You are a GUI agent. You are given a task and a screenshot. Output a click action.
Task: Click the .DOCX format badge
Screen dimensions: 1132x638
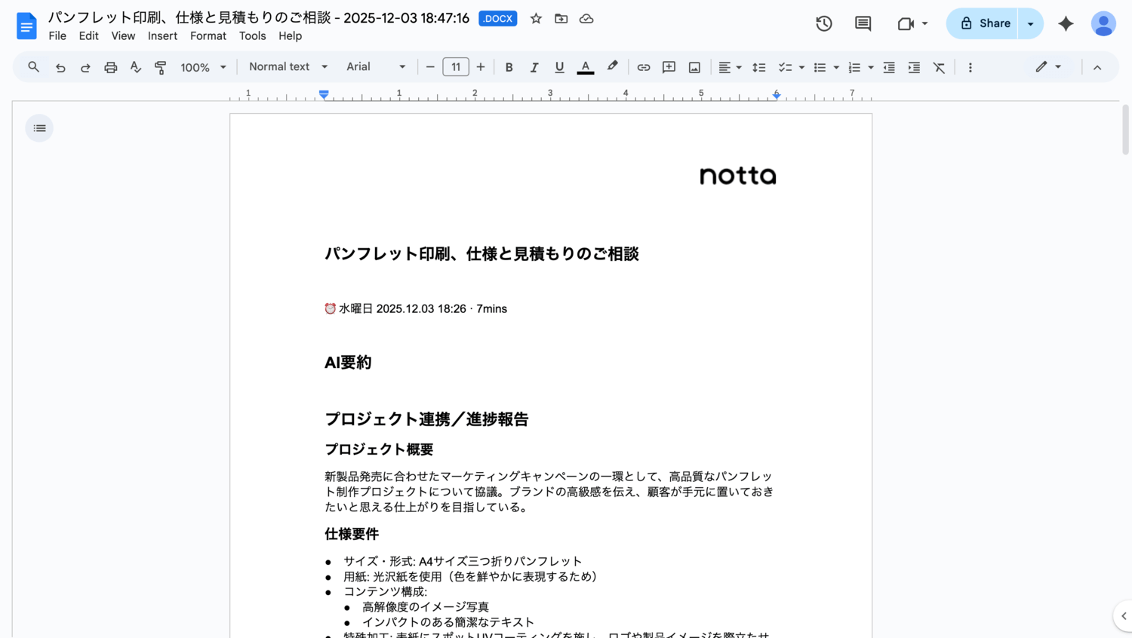point(497,19)
